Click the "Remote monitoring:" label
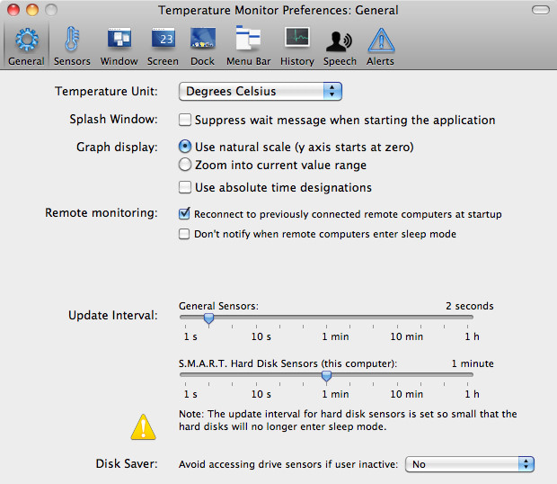The height and width of the screenshot is (484, 557). pyautogui.click(x=102, y=212)
